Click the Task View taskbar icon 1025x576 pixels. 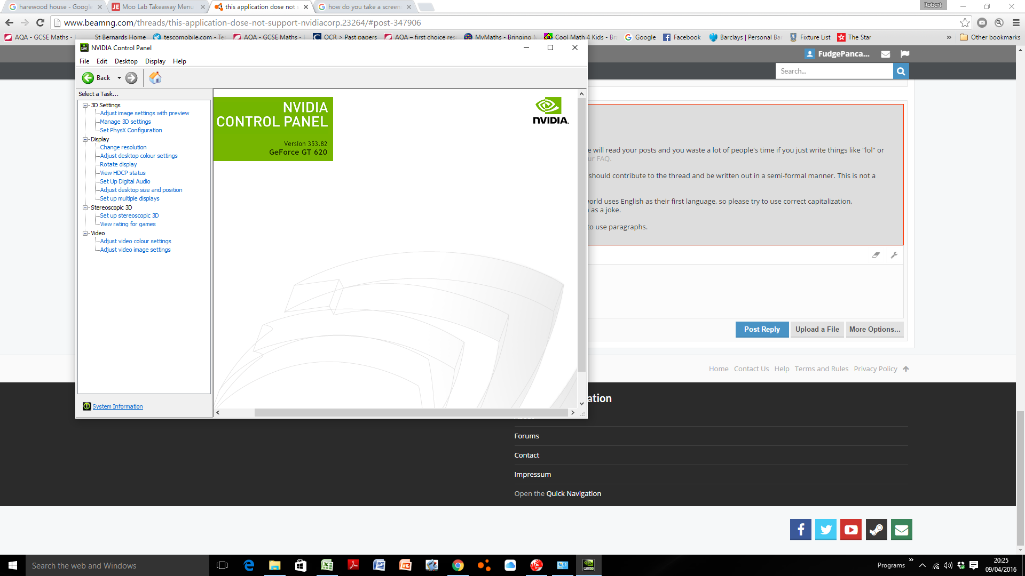(x=222, y=565)
